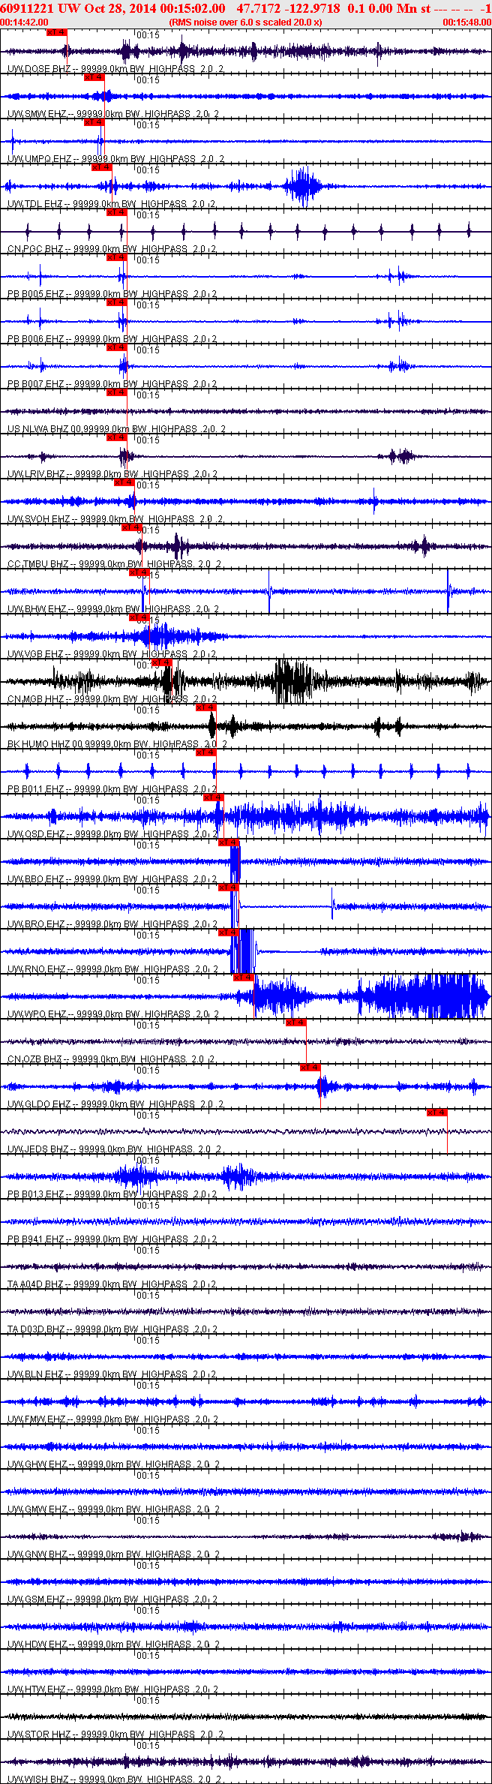Click red pick marker on UW.WPO trace
The width and height of the screenshot is (492, 1784).
click(244, 978)
